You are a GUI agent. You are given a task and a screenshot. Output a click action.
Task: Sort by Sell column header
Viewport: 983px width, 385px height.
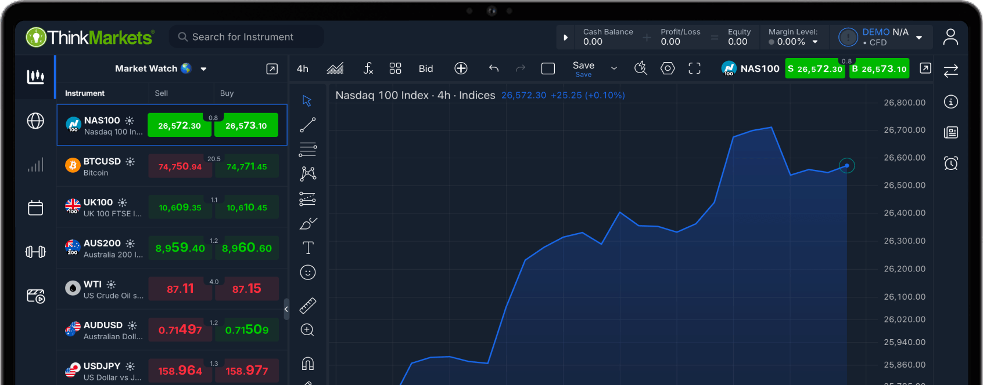tap(162, 93)
